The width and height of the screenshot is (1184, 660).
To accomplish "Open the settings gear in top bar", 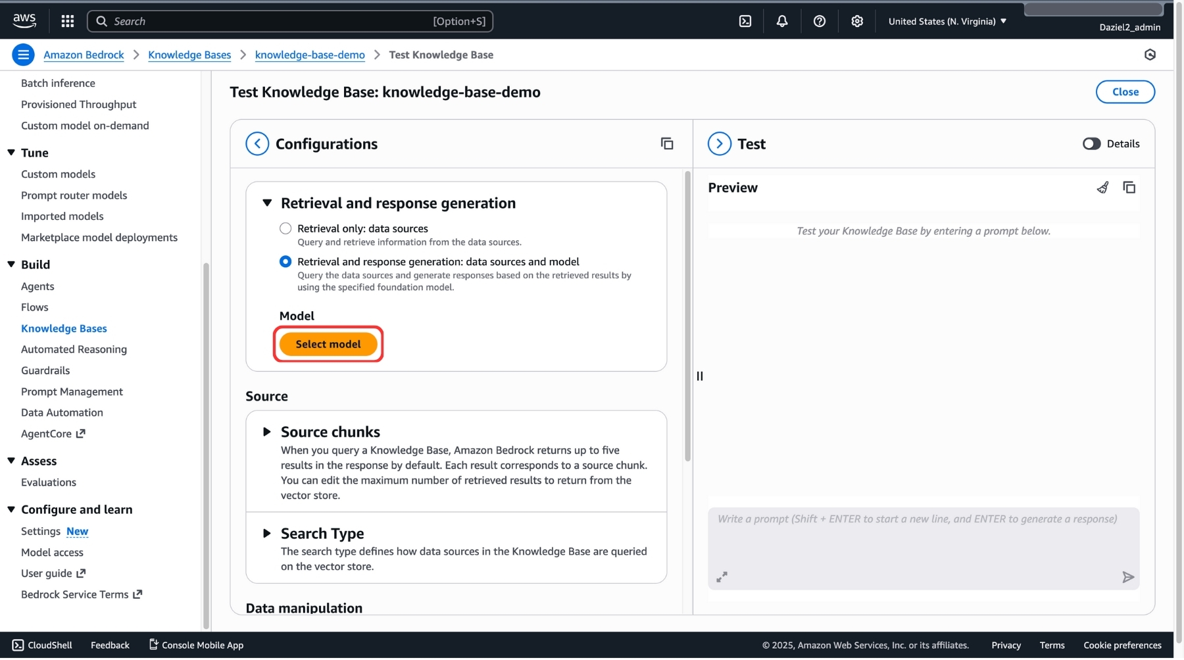I will pos(857,21).
